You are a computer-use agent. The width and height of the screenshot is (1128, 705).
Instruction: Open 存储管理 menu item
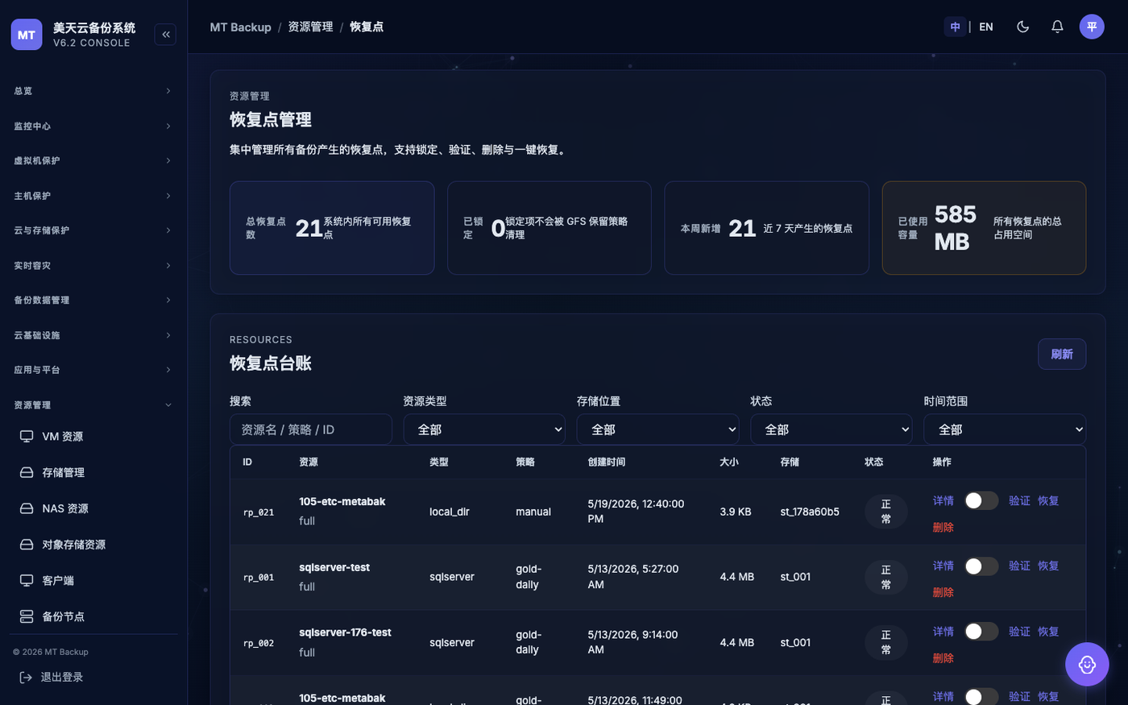(93, 472)
